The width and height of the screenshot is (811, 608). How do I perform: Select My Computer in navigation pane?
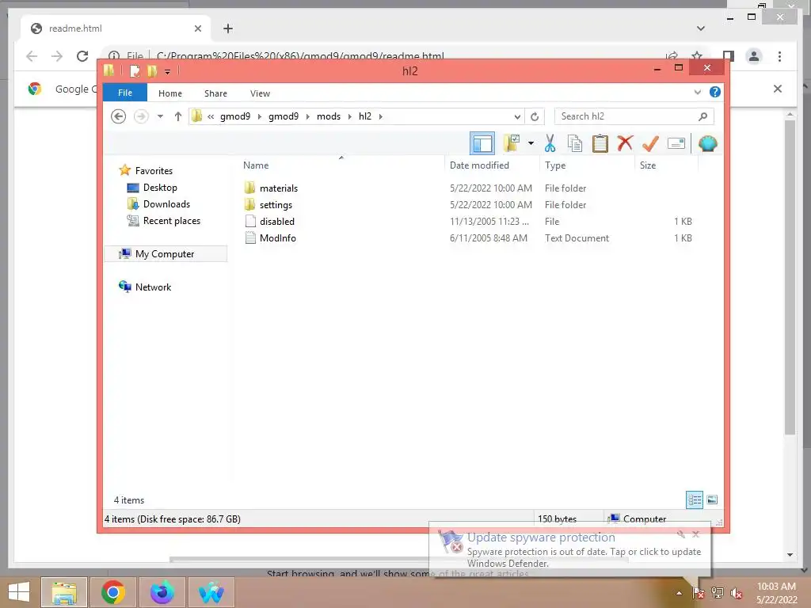[165, 254]
